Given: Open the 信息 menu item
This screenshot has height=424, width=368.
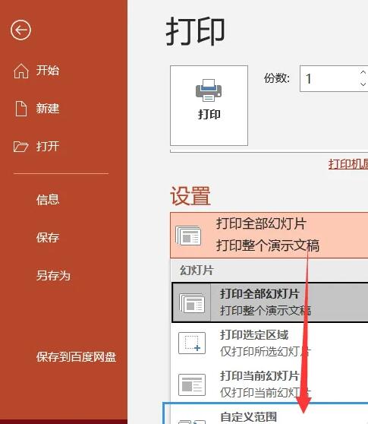Looking at the screenshot, I should click(x=48, y=200).
